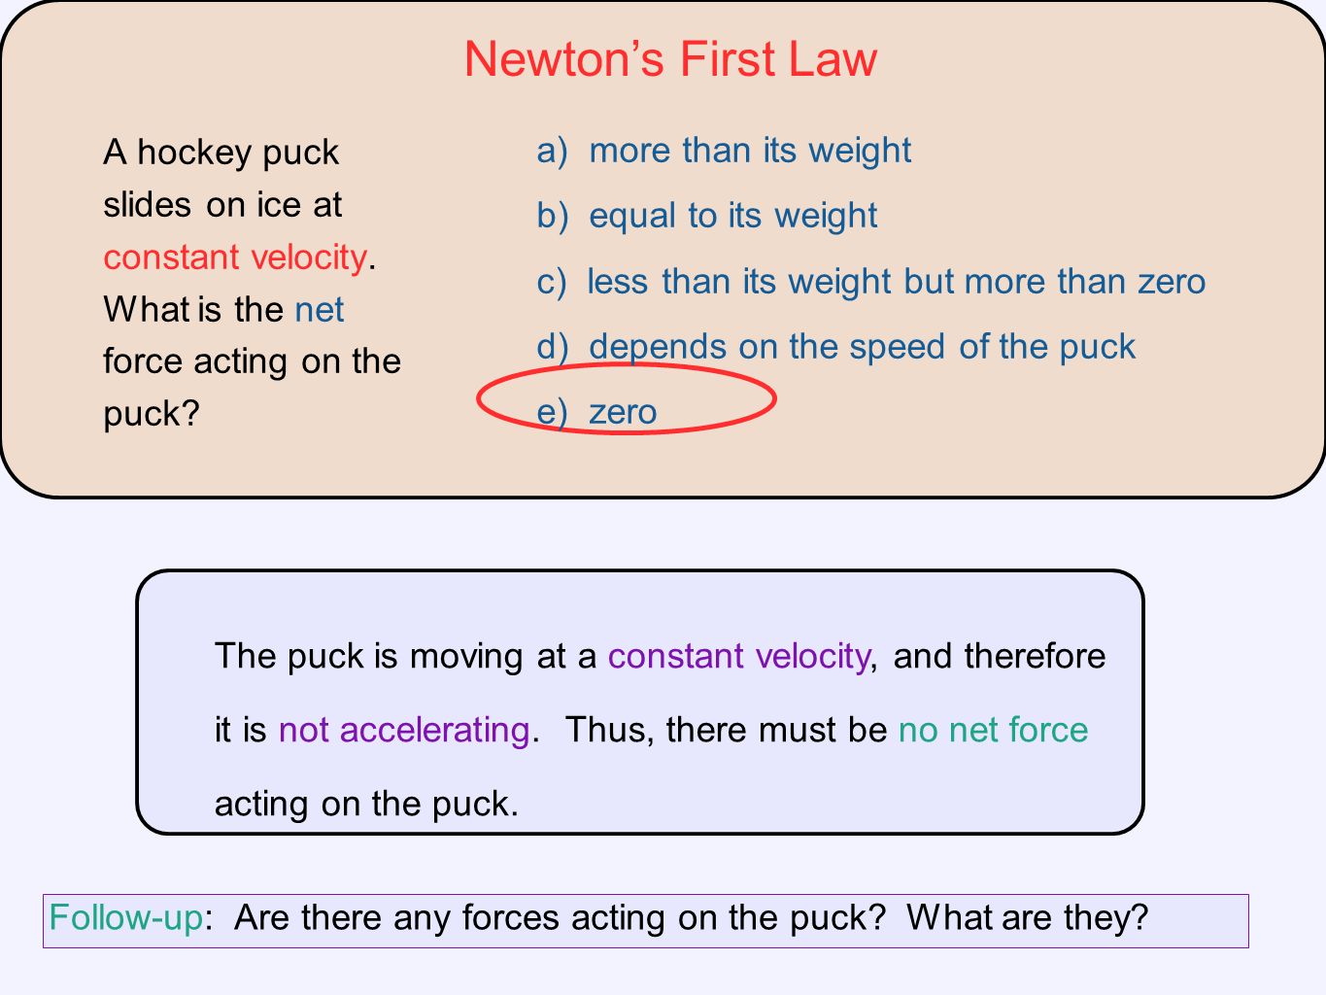Screen dimensions: 1326x995
Task: Click the blue word 'net' in question
Action: [320, 310]
